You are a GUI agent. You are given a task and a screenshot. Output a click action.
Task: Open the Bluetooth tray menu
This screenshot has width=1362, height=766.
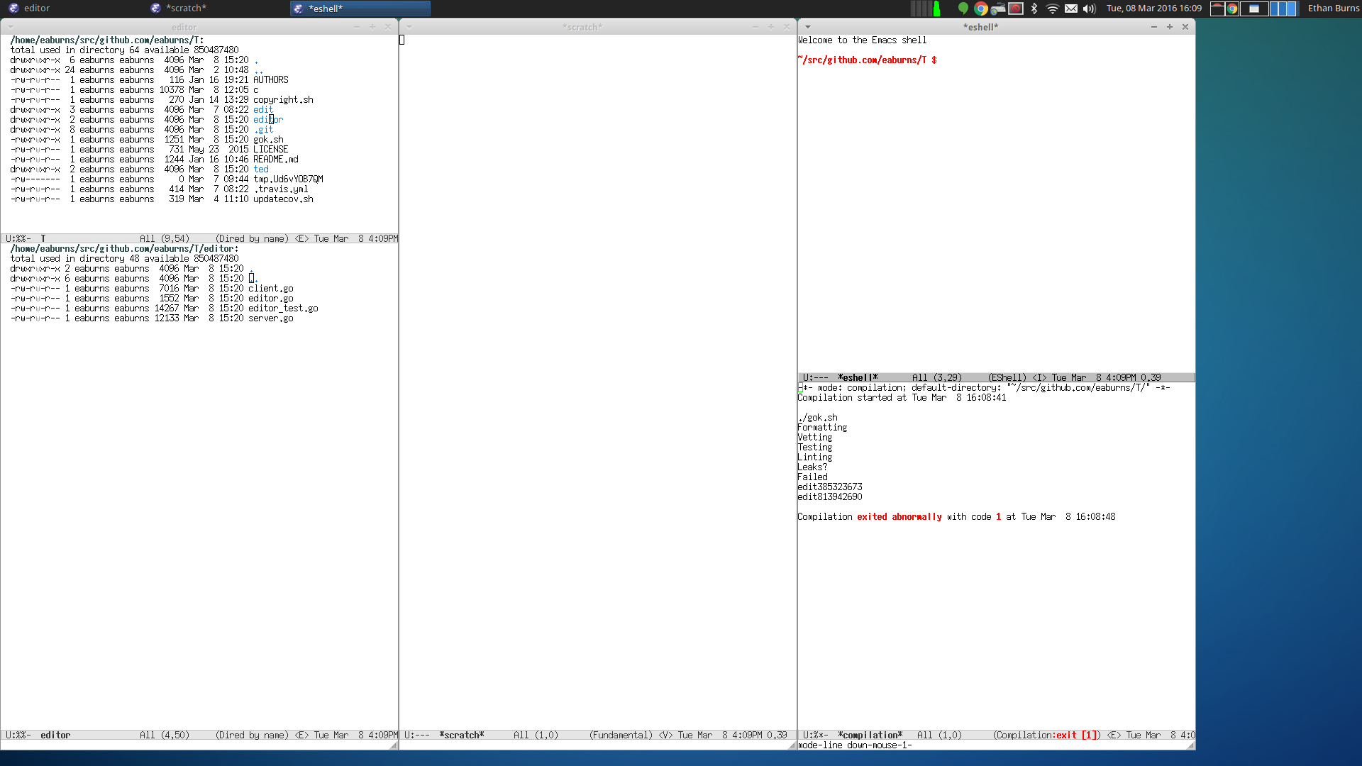click(x=1034, y=9)
